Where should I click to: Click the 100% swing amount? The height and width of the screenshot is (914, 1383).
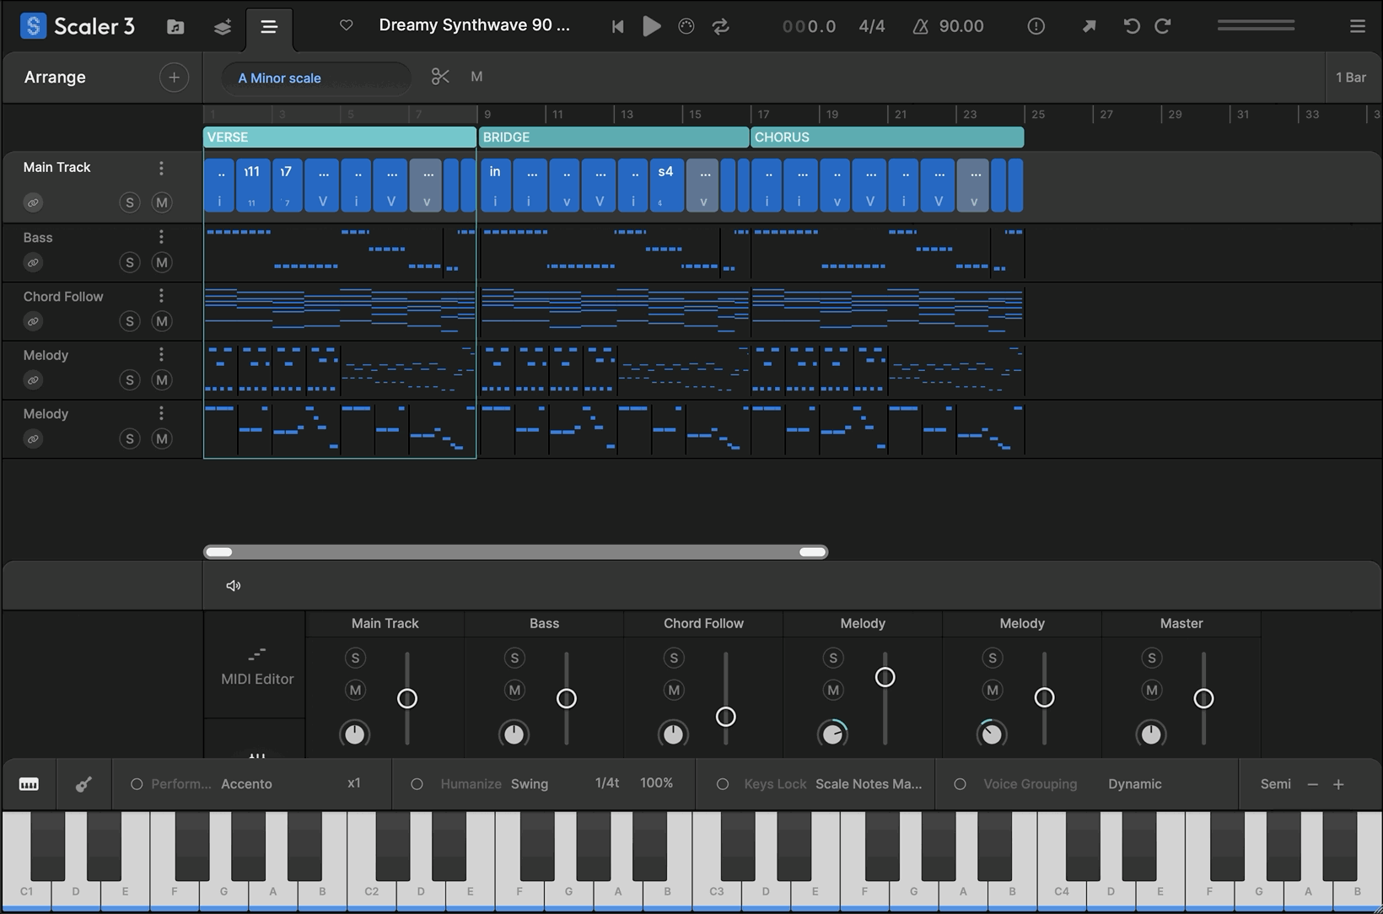coord(656,783)
